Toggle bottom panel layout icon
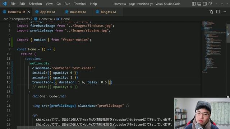The height and width of the screenshot is (129, 230). tap(199, 4)
